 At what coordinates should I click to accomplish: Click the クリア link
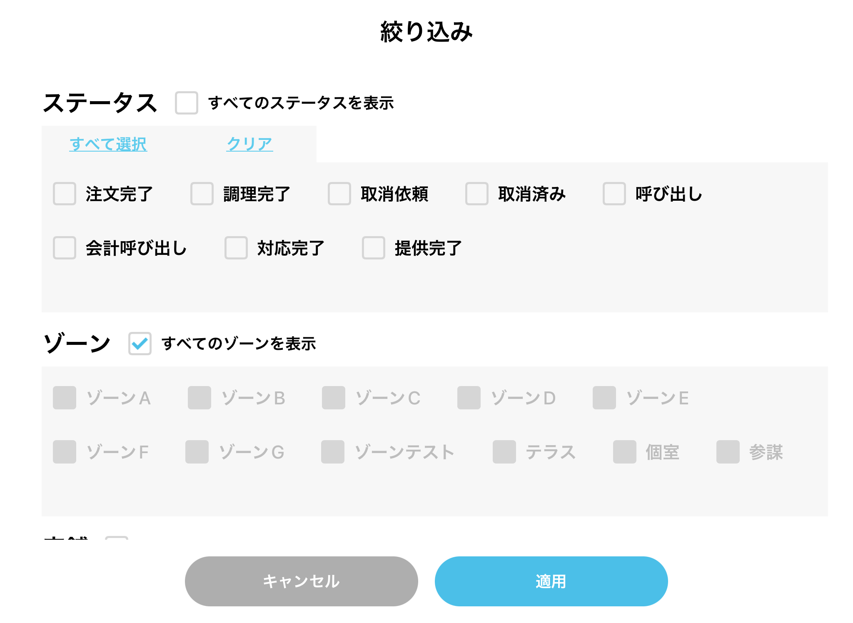[249, 144]
